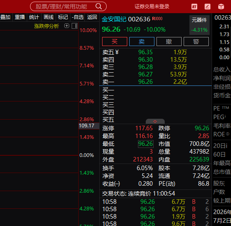Open the cube icon in title bar

tap(221, 7)
